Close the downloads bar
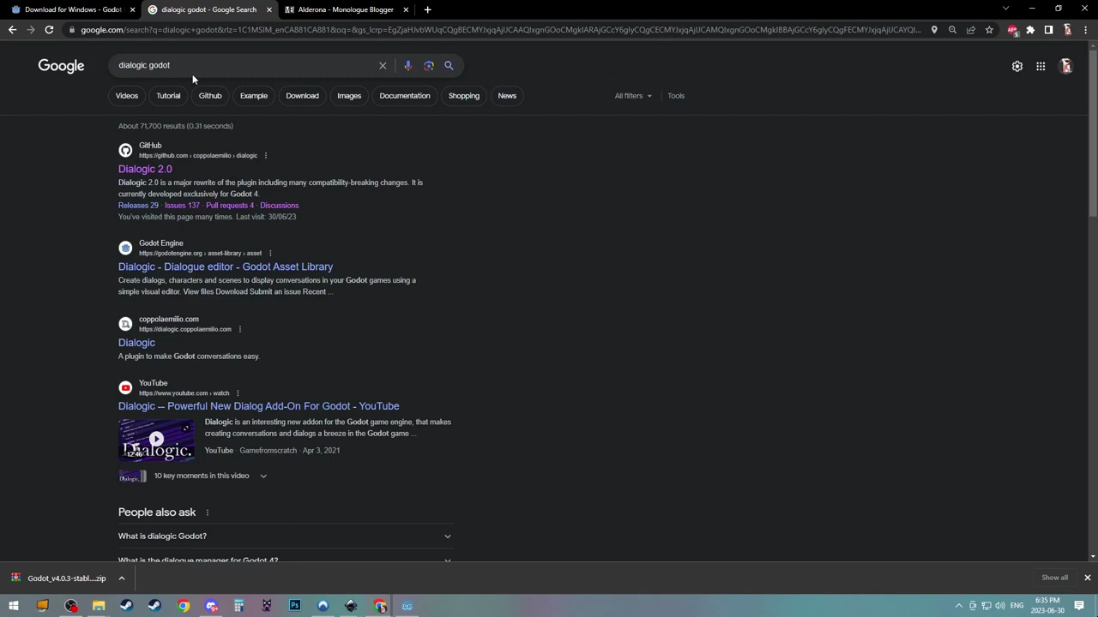 click(1087, 578)
